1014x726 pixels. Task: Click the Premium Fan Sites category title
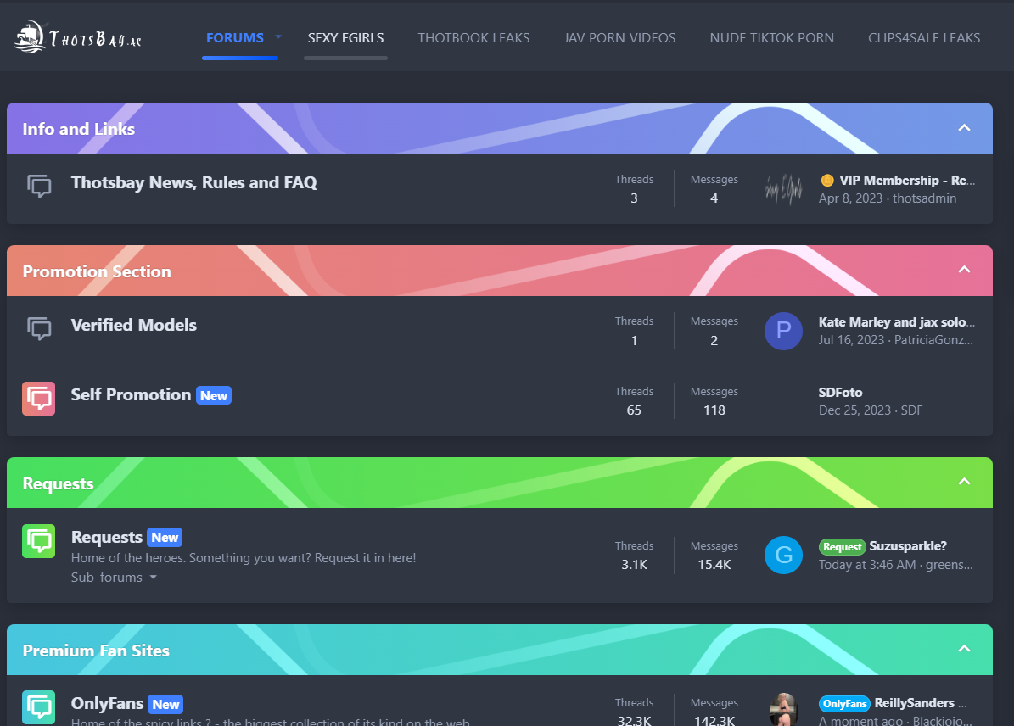click(x=96, y=651)
